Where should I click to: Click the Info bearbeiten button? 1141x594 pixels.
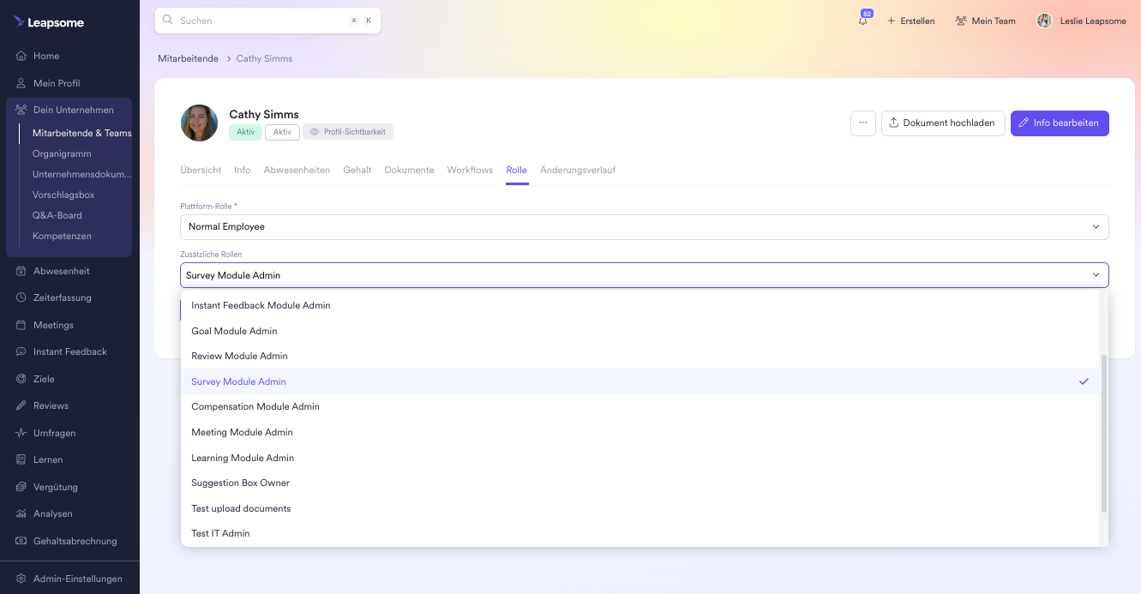tap(1059, 123)
